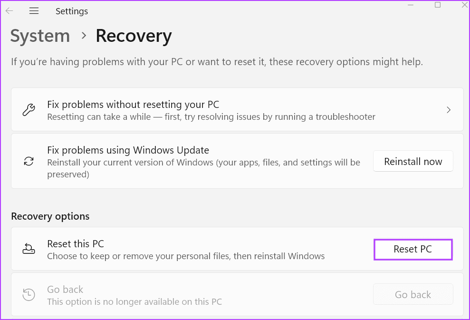Click the greyed-out Go back button
The height and width of the screenshot is (320, 470).
pyautogui.click(x=412, y=295)
